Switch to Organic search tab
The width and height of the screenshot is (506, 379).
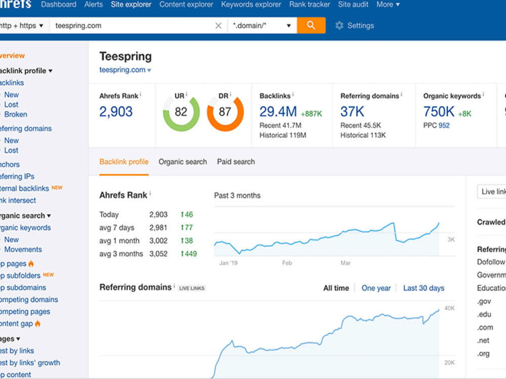coord(183,162)
